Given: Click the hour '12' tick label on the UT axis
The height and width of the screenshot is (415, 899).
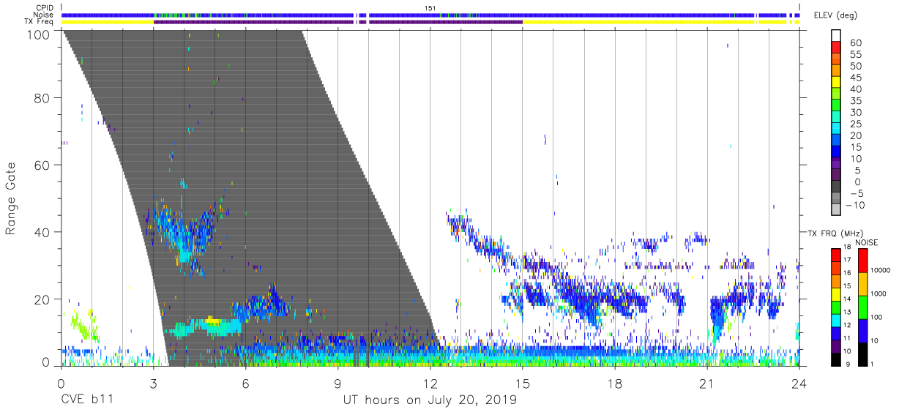Looking at the screenshot, I should pos(430,384).
